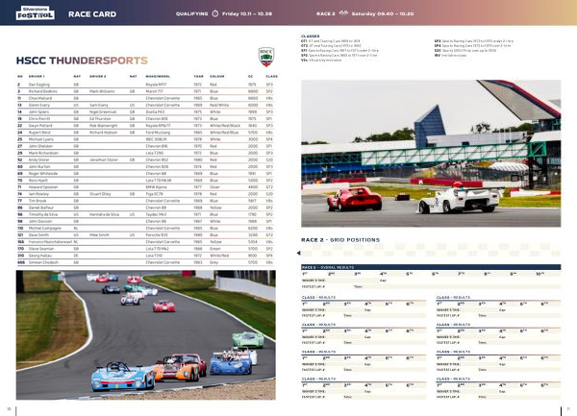Select driver name Glenn Every

coord(39,105)
